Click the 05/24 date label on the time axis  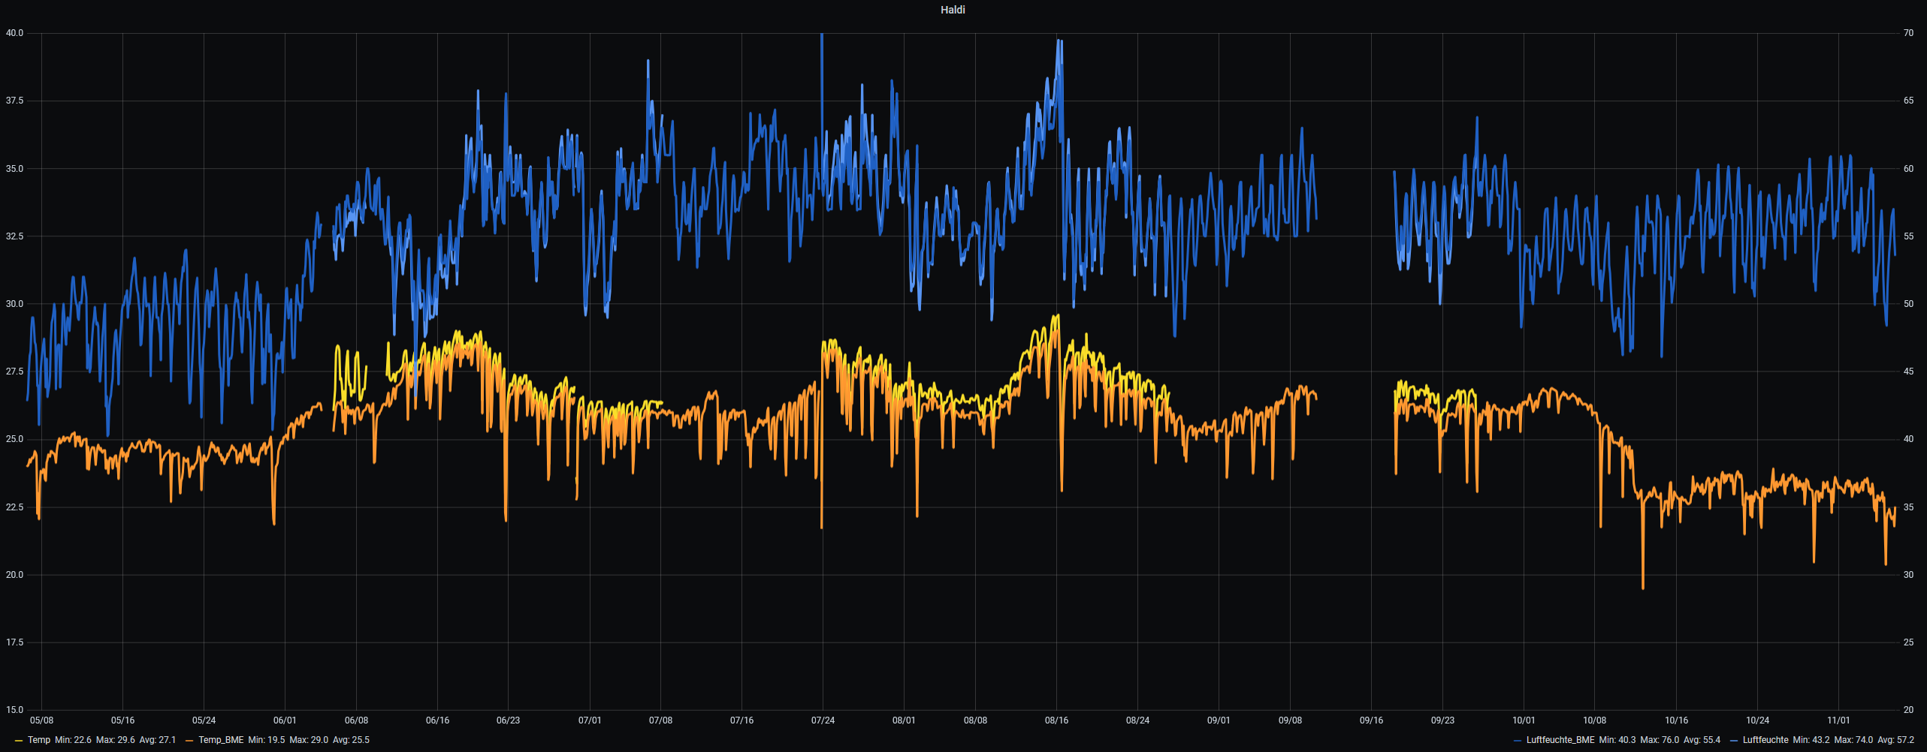(x=204, y=720)
